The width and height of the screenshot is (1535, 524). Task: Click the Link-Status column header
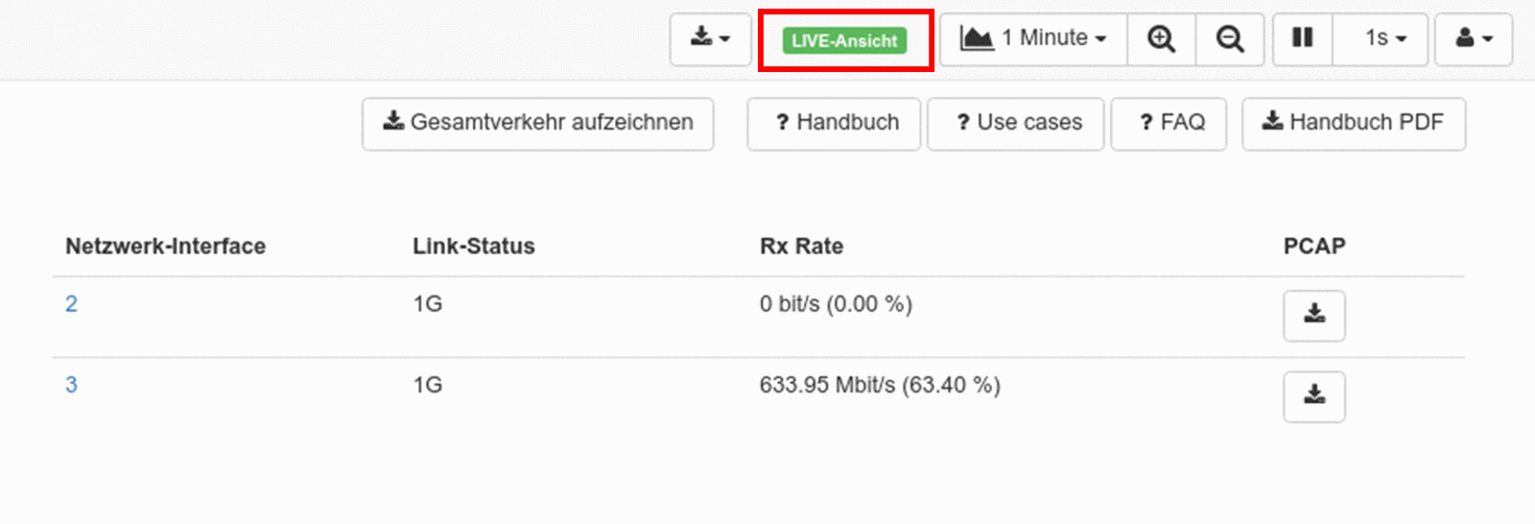[473, 247]
